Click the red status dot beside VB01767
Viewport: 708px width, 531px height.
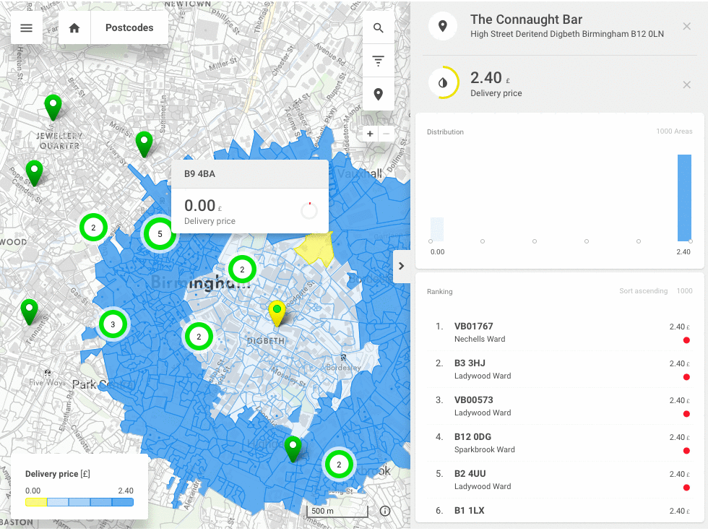click(x=686, y=340)
